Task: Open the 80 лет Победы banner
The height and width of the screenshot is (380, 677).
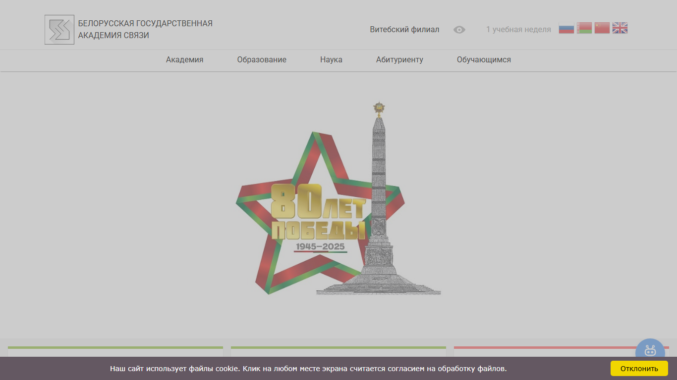Action: click(338, 198)
